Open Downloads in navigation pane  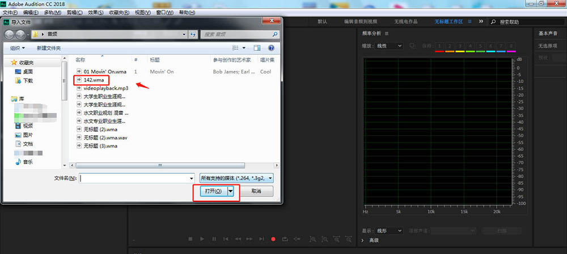(x=24, y=81)
